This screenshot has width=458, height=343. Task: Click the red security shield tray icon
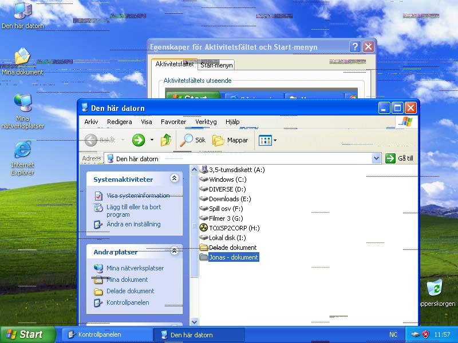pos(426,334)
